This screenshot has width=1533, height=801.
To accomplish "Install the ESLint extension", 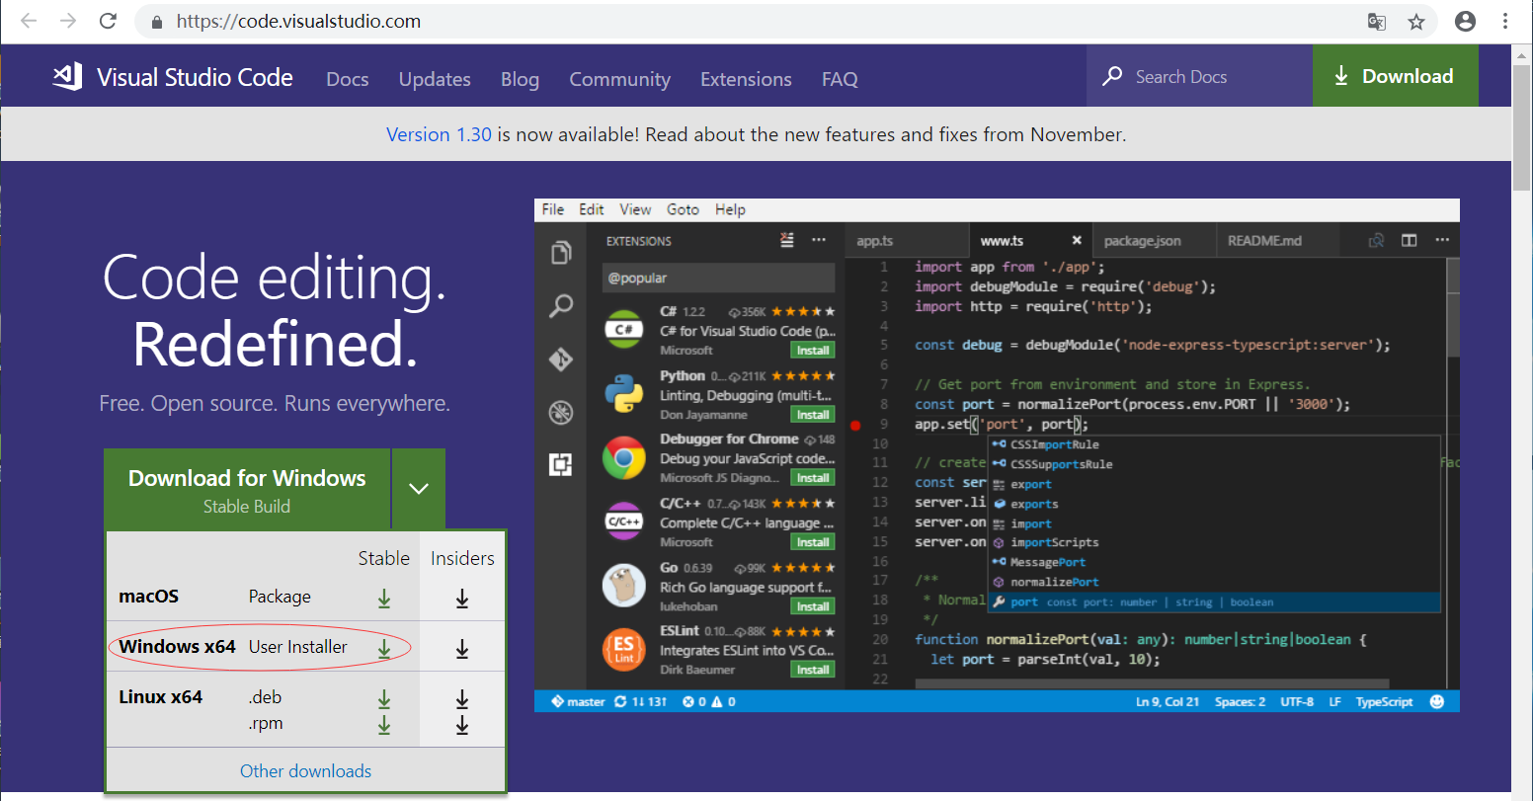I will pyautogui.click(x=813, y=670).
